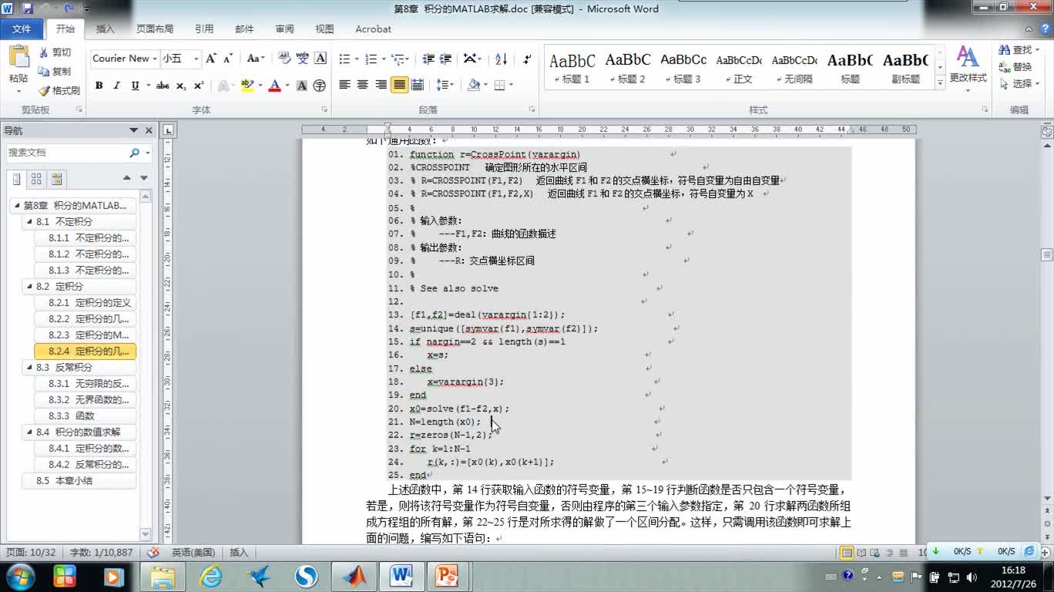This screenshot has width=1054, height=592.
Task: Click the clear formatting eraser icon
Action: click(x=284, y=59)
